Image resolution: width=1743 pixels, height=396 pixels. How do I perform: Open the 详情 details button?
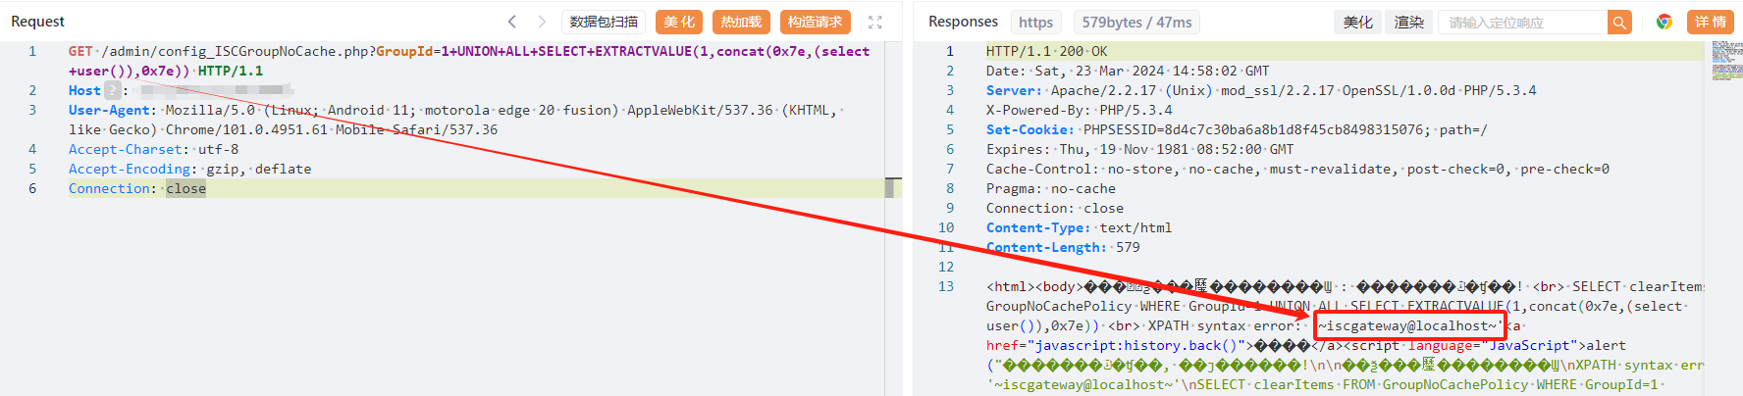point(1710,22)
